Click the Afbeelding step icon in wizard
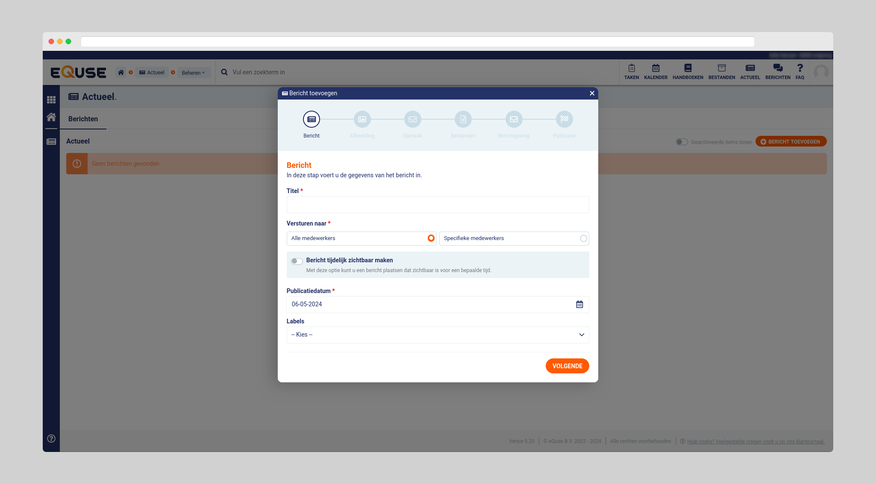Viewport: 876px width, 484px height. [362, 119]
